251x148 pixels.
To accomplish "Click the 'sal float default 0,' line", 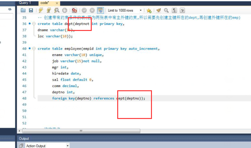I will (73, 80).
